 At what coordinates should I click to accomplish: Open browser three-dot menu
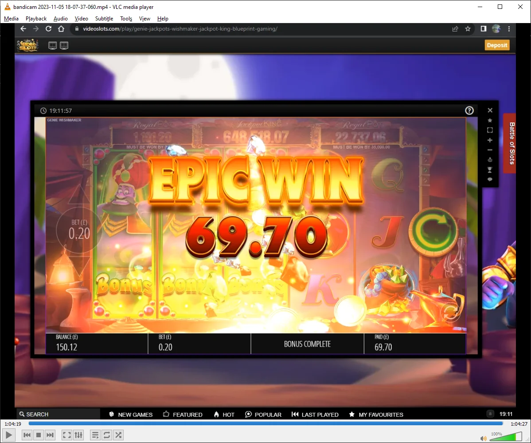509,29
